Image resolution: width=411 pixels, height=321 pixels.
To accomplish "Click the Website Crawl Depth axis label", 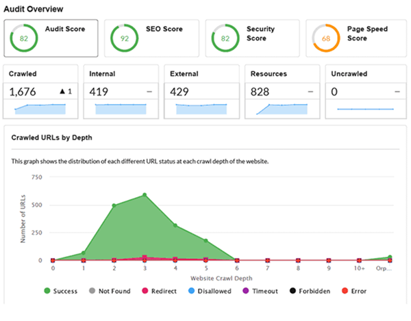I will [x=221, y=279].
